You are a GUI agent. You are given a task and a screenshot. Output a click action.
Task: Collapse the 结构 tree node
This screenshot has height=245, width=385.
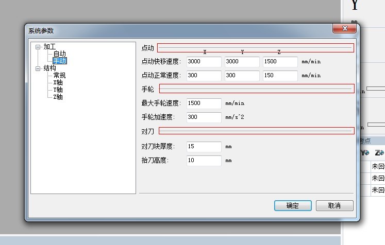(x=38, y=68)
